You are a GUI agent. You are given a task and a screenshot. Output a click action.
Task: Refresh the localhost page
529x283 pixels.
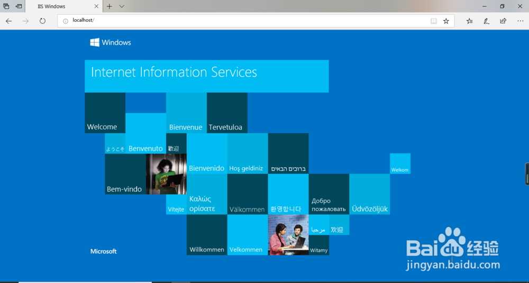(42, 21)
